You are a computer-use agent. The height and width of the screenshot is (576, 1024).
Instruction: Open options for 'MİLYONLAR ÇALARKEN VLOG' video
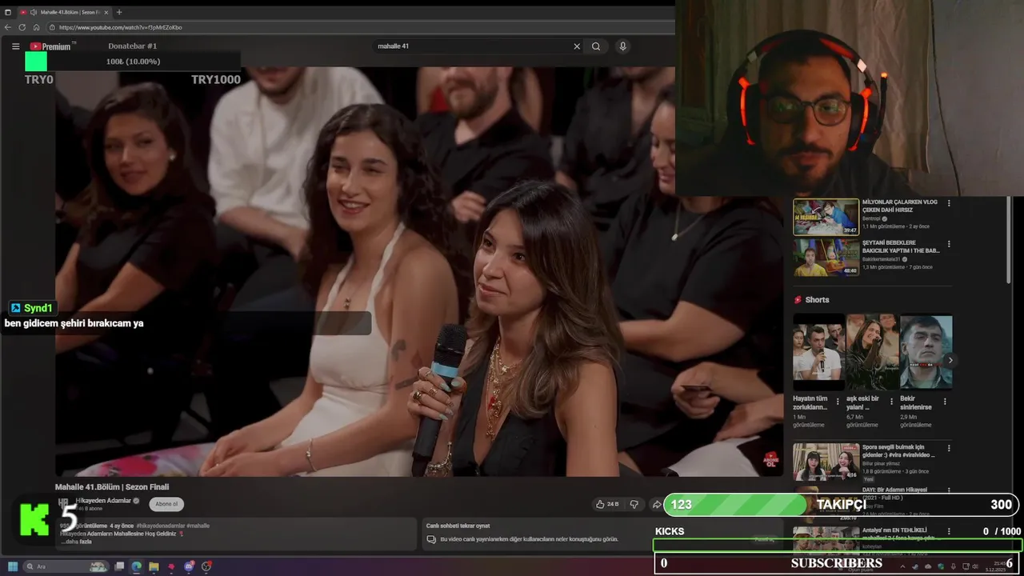949,203
